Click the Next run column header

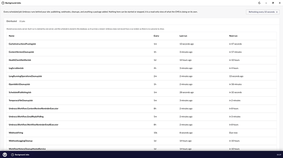(233, 36)
